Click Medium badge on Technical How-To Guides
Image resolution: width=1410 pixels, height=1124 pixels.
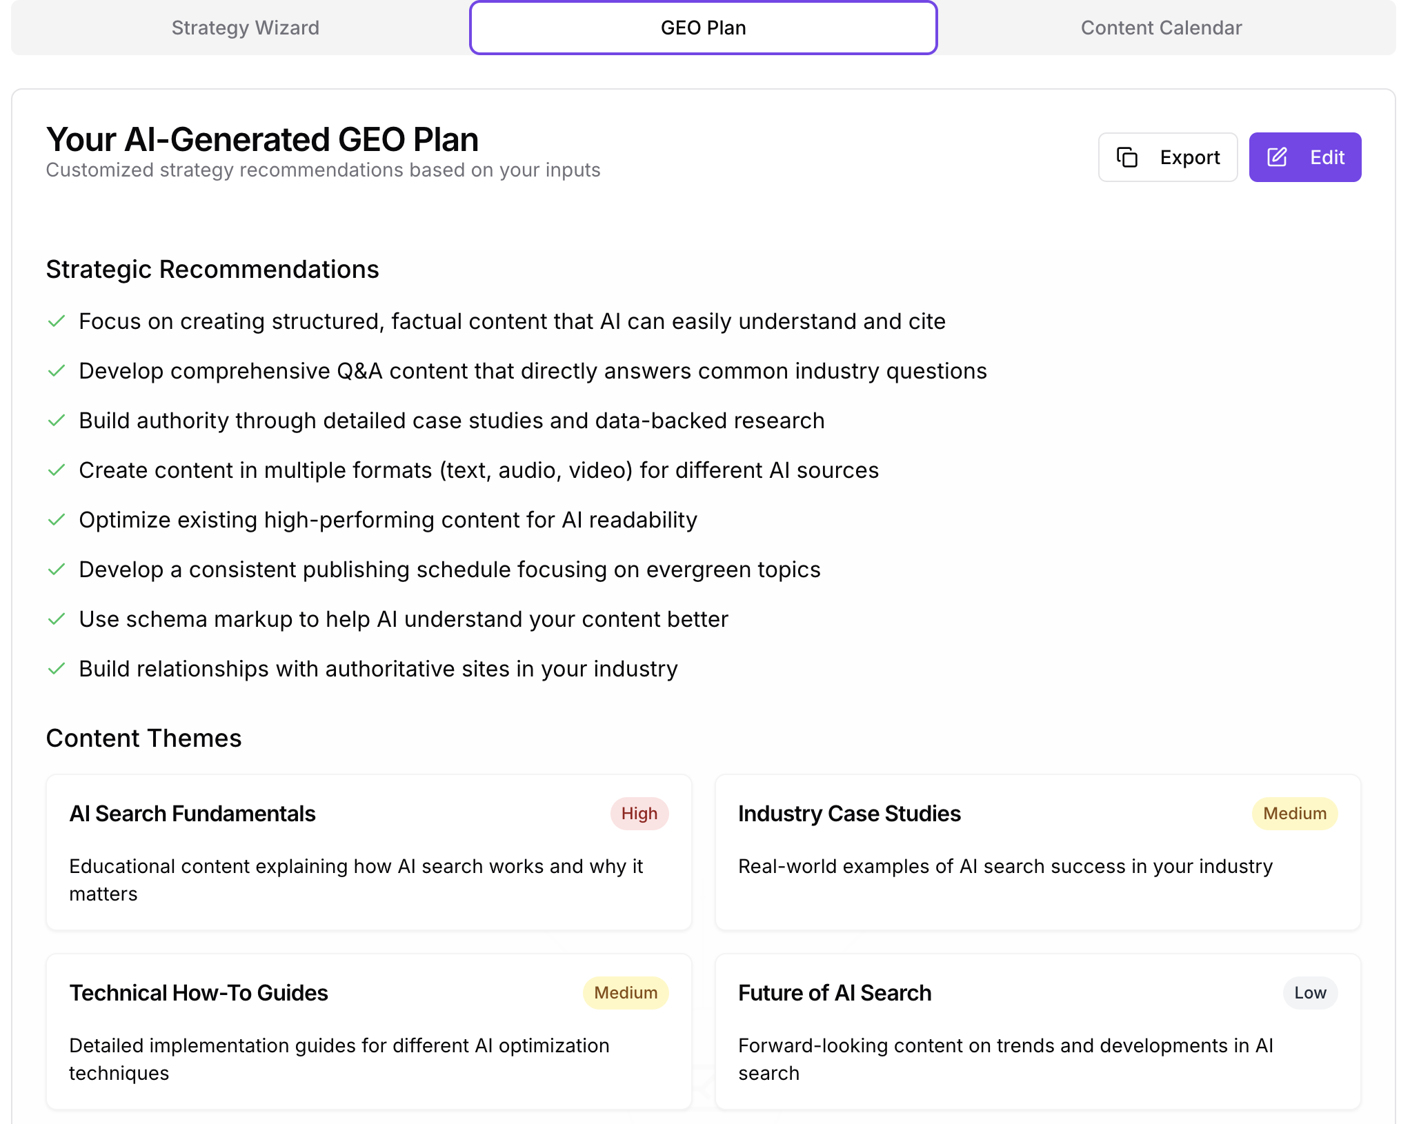(x=626, y=993)
